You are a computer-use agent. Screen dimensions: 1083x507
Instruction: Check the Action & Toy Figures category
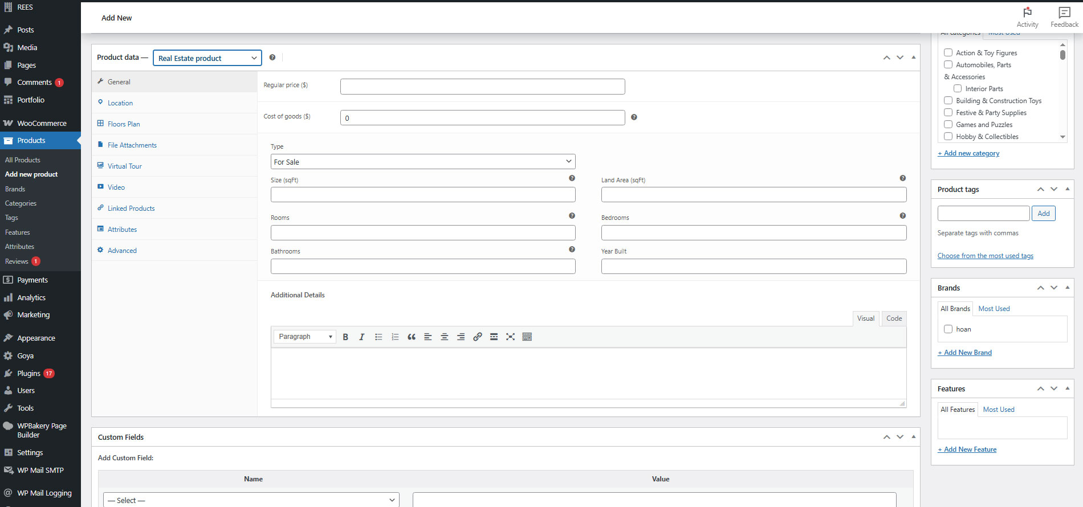pyautogui.click(x=948, y=52)
